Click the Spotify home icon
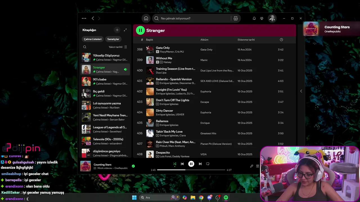Viewport: 360px width, 202px height. point(146,18)
